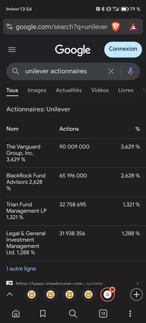Clear search text with X icon
This screenshot has width=146, height=323.
[111, 71]
